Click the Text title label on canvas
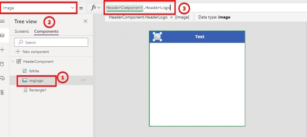 tap(200, 37)
